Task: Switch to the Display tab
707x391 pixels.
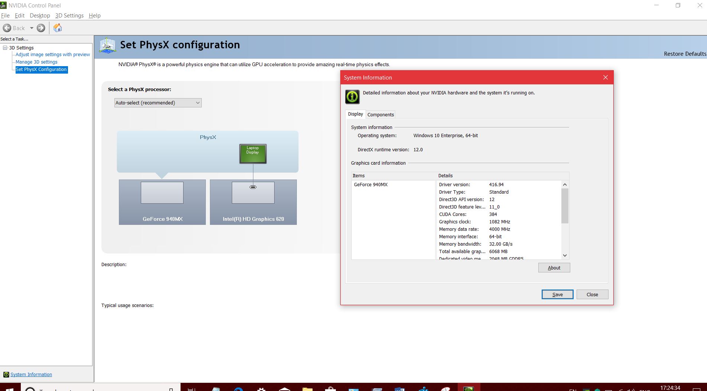Action: coord(356,114)
